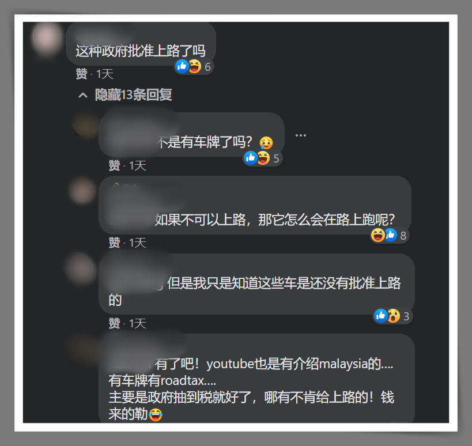Click 1天 timestamp under top comment
The width and height of the screenshot is (472, 446).
tap(104, 74)
